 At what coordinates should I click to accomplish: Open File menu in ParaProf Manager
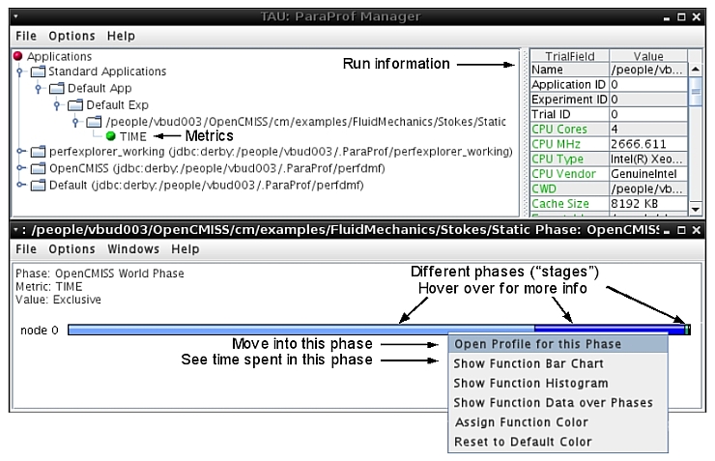point(25,36)
